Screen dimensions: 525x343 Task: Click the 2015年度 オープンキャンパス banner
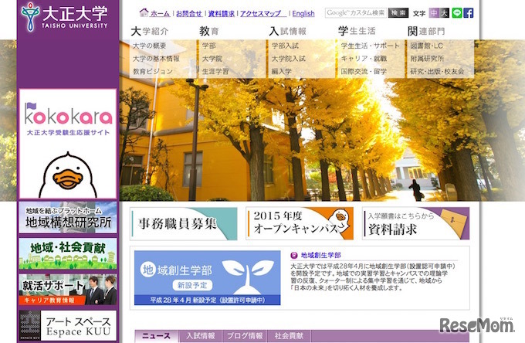(300, 223)
